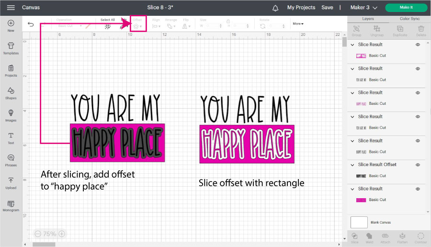Image resolution: width=431 pixels, height=247 pixels.
Task: Zoom out with the minus icon
Action: pos(38,234)
